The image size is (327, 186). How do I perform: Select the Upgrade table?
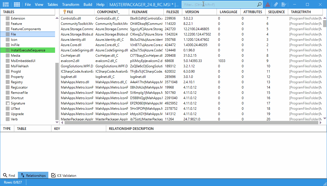click(28, 114)
